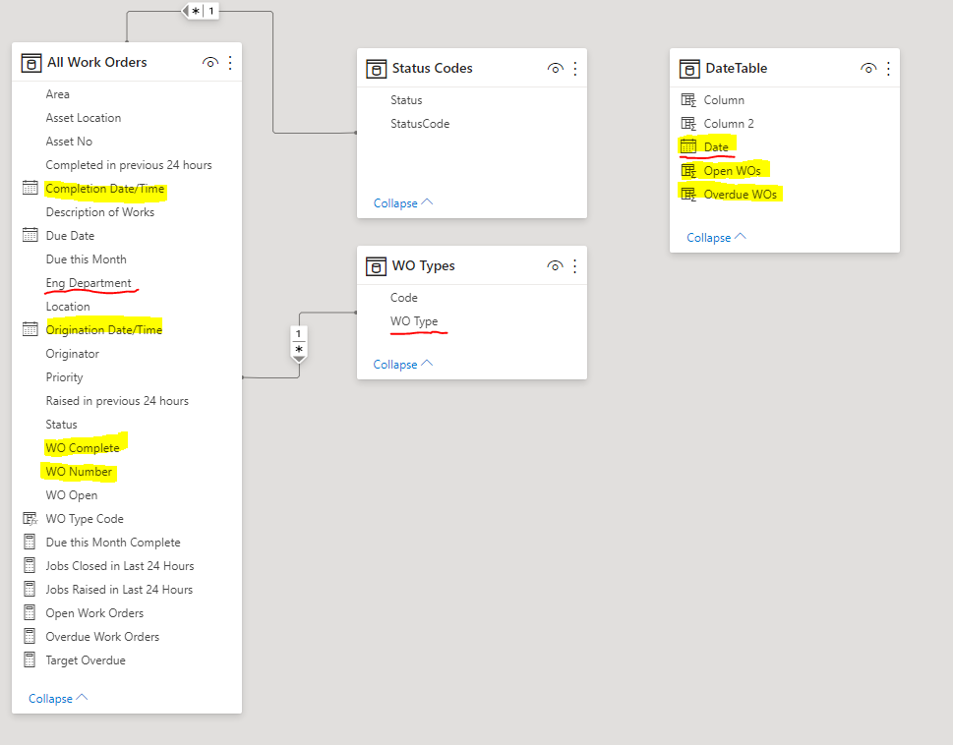Collapse the DateTable table
Screen dimensions: 953x745
(x=717, y=238)
